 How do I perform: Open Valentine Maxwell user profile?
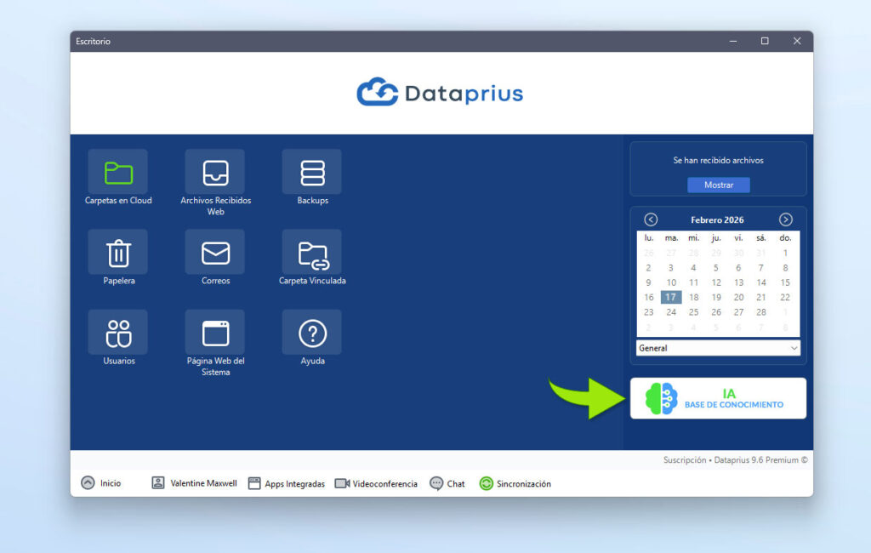[x=195, y=483]
